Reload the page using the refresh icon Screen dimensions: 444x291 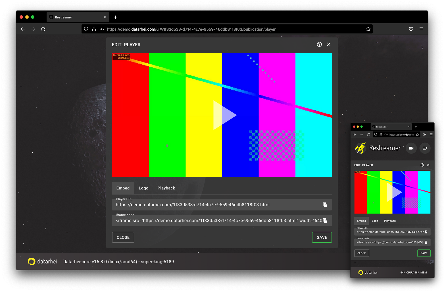click(43, 29)
